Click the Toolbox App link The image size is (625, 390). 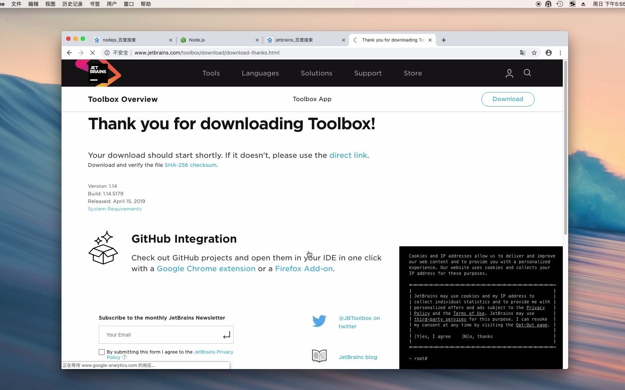312,99
